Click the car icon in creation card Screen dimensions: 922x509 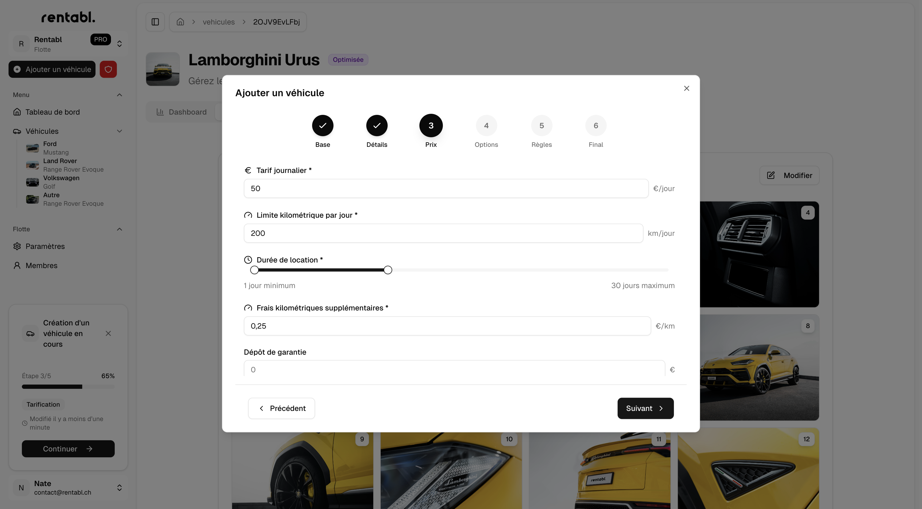click(x=30, y=333)
